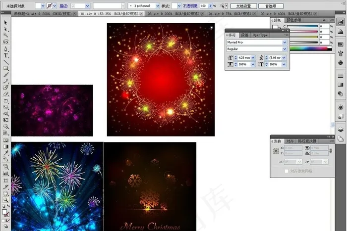This screenshot has height=231, width=347.
Task: Click the transform reference point locator
Action: coord(276,150)
